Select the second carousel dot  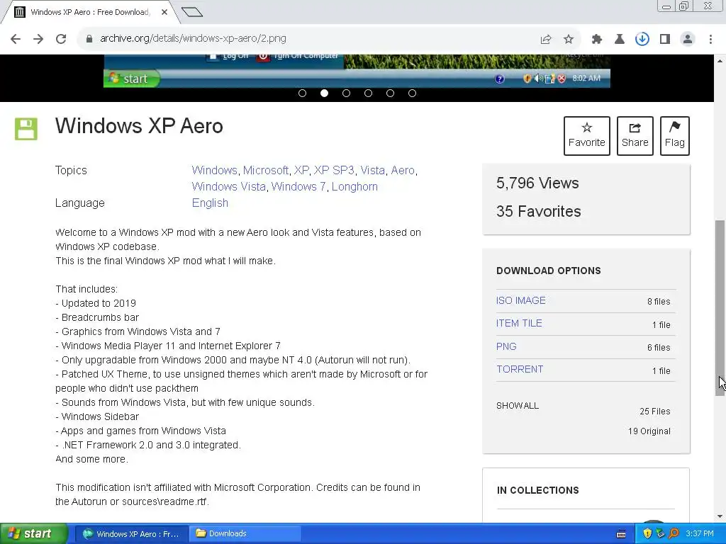(x=325, y=93)
